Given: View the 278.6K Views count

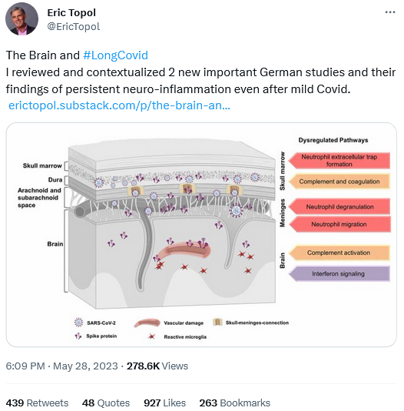Looking at the screenshot, I should [157, 366].
